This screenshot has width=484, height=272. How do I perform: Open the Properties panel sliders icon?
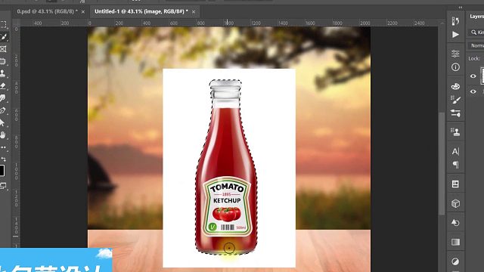455,54
